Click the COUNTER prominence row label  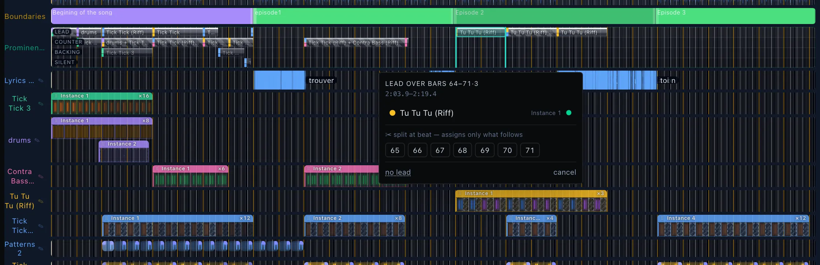pos(68,42)
